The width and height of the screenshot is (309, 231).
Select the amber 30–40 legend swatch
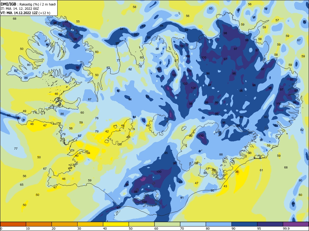[x=90, y=224]
